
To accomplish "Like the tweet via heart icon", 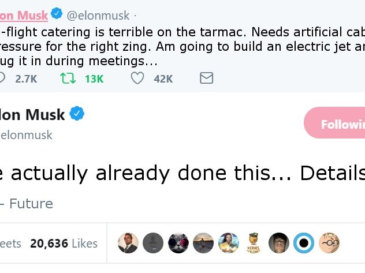I will [x=137, y=78].
